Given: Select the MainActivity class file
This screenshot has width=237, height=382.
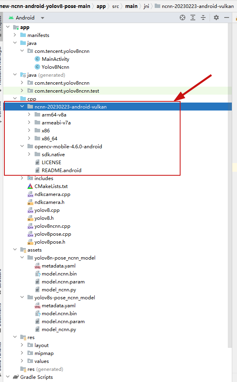Looking at the screenshot, I should [55, 59].
